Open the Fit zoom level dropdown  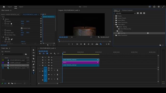[x=74, y=37]
